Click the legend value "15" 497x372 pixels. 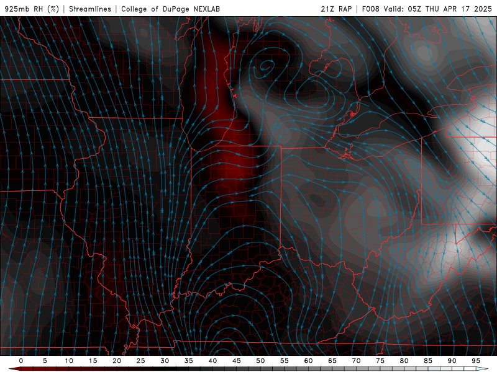[93, 361]
